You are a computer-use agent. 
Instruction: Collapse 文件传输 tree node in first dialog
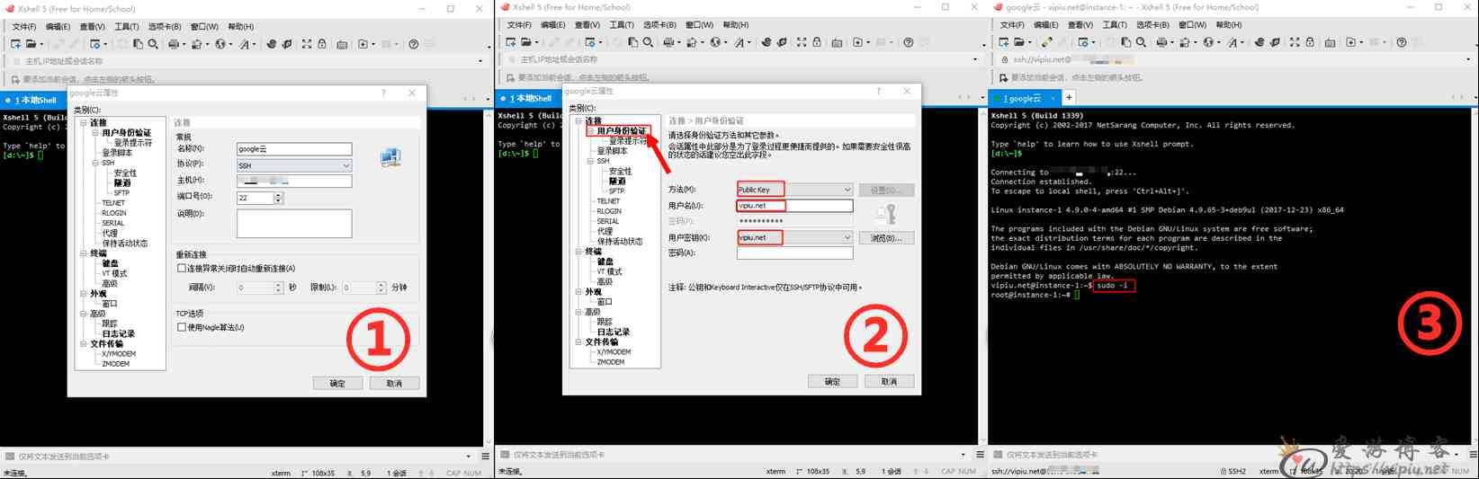tap(84, 343)
